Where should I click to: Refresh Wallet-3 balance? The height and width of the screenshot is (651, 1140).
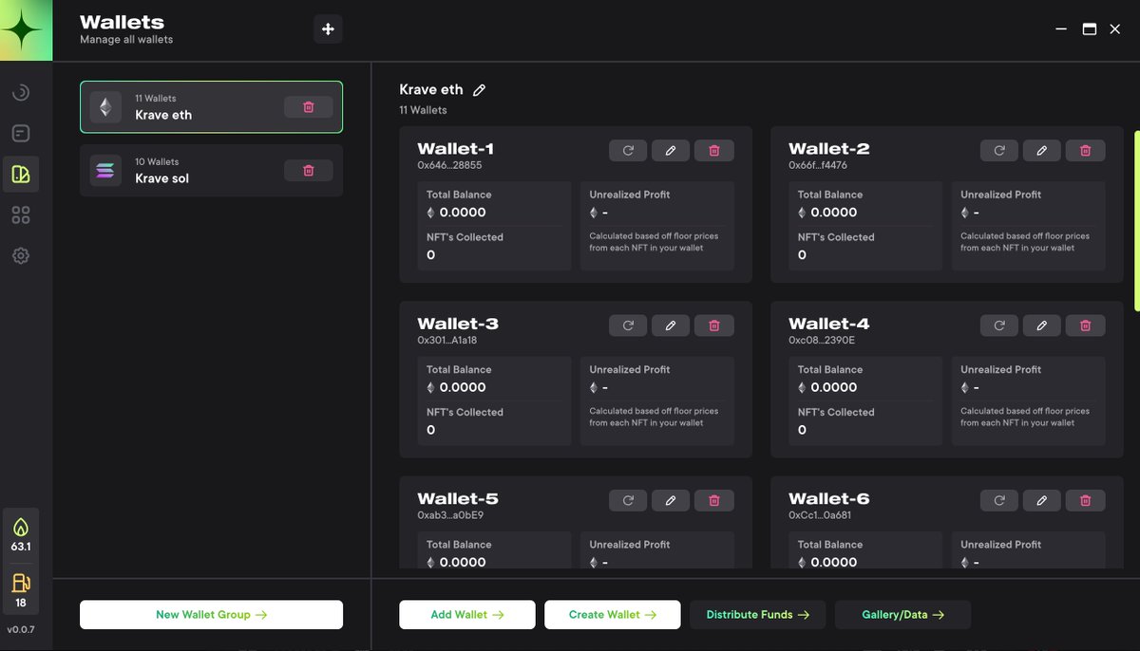point(628,325)
